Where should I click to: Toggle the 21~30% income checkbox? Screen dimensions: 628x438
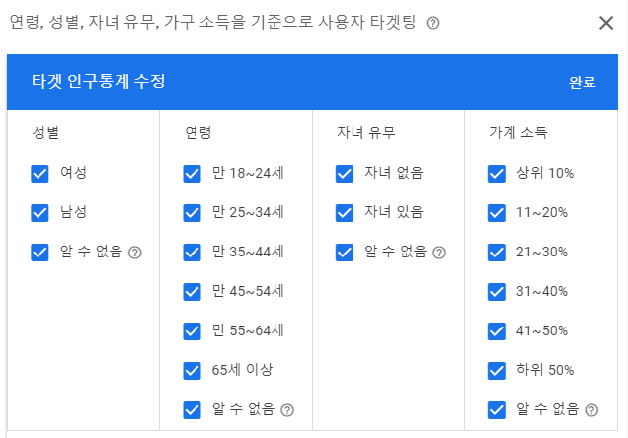click(497, 253)
